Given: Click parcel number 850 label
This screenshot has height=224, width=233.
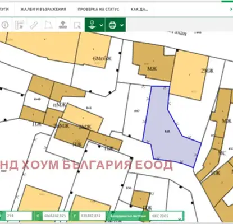Looking at the screenshot, I should [x=129, y=188].
